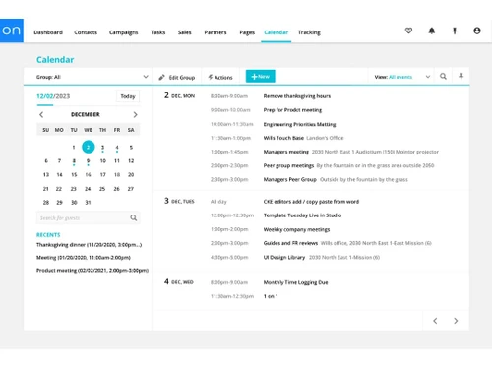
Task: Open 'Peer group meetings' event
Action: (288, 166)
